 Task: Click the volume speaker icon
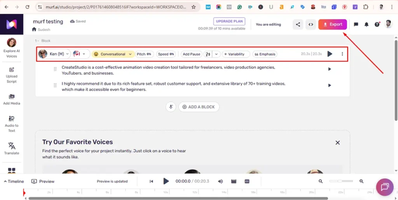[x=220, y=181]
